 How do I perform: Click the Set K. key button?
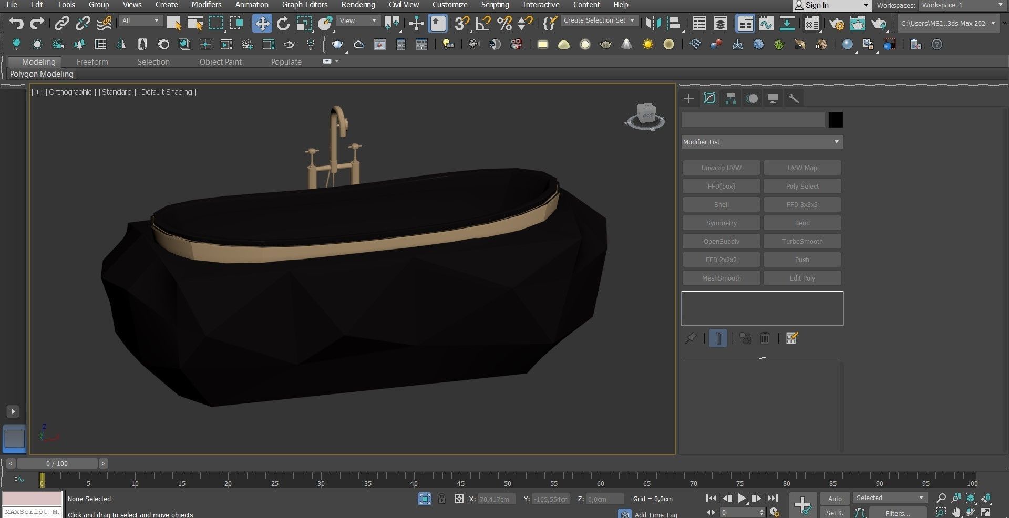835,513
